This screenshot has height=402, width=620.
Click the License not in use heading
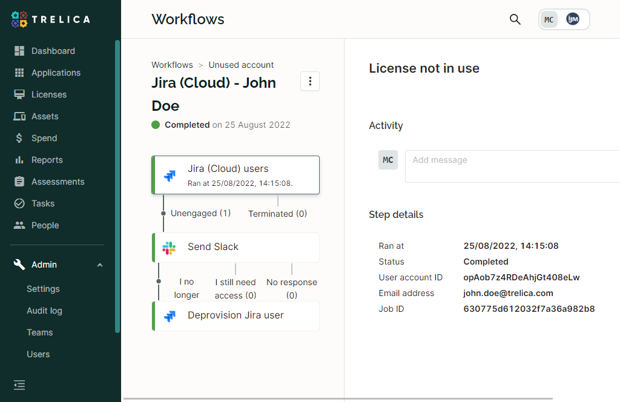[424, 68]
